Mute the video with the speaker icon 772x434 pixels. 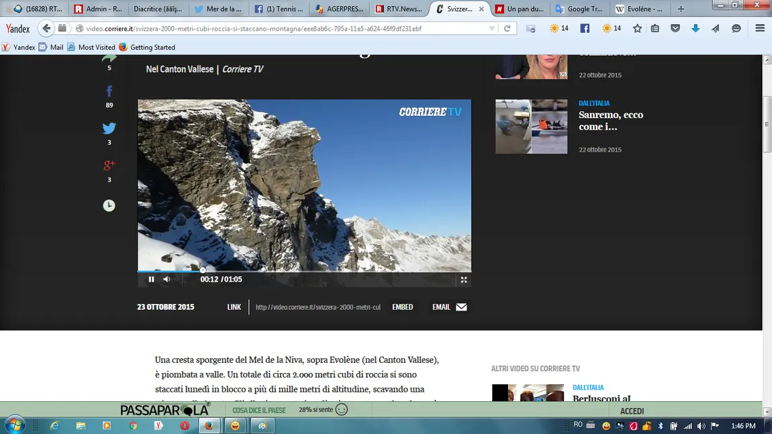(167, 280)
